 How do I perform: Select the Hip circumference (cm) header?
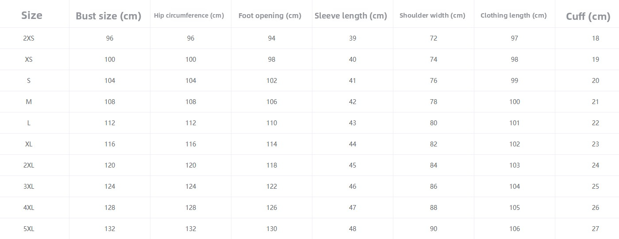tap(189, 15)
